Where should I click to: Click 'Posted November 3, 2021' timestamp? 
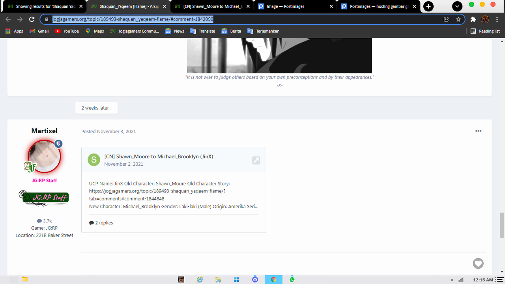[108, 131]
